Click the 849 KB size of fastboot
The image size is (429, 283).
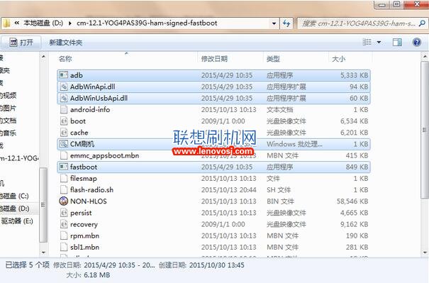pos(357,167)
